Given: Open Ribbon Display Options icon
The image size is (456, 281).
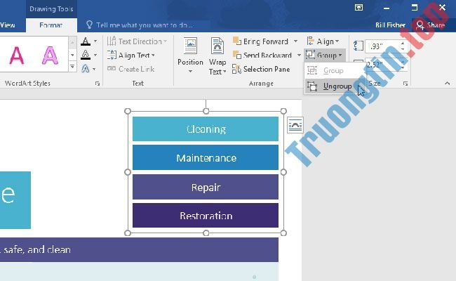Looking at the screenshot, I should pyautogui.click(x=358, y=8).
